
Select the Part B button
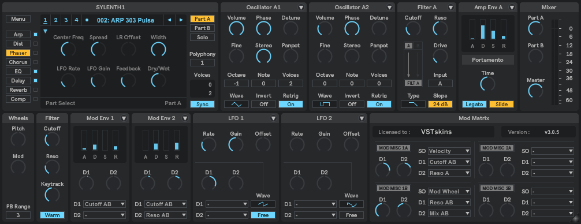[x=202, y=28]
